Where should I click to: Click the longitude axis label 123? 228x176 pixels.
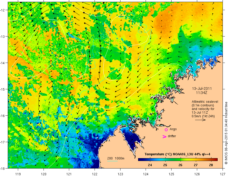[x=120, y=174]
